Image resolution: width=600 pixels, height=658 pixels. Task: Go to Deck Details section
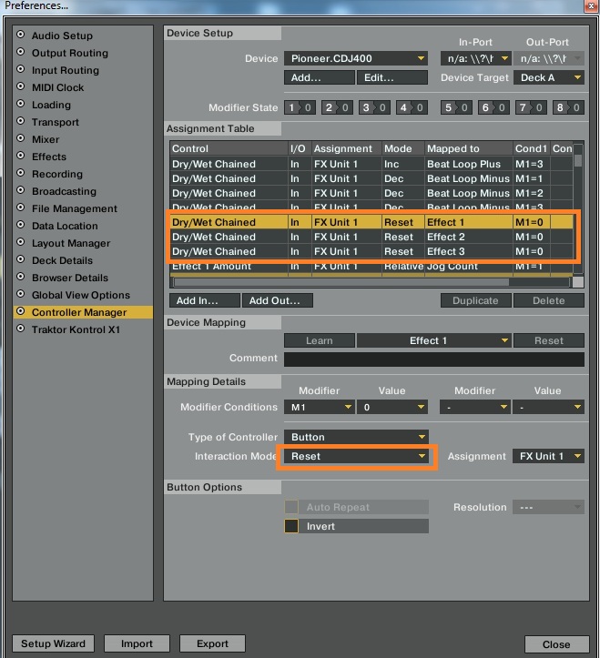point(62,260)
